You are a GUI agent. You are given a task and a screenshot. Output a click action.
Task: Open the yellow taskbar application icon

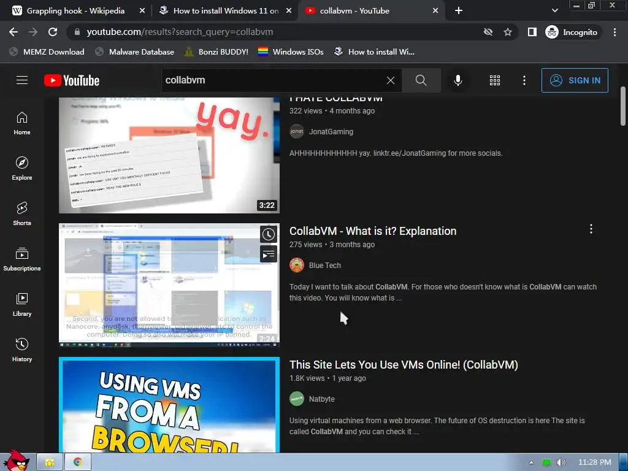50,462
